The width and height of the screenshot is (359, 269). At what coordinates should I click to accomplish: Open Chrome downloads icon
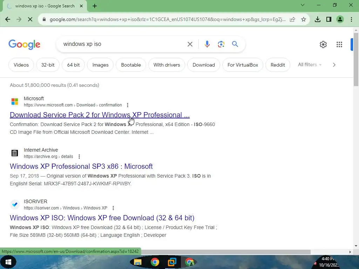click(317, 20)
